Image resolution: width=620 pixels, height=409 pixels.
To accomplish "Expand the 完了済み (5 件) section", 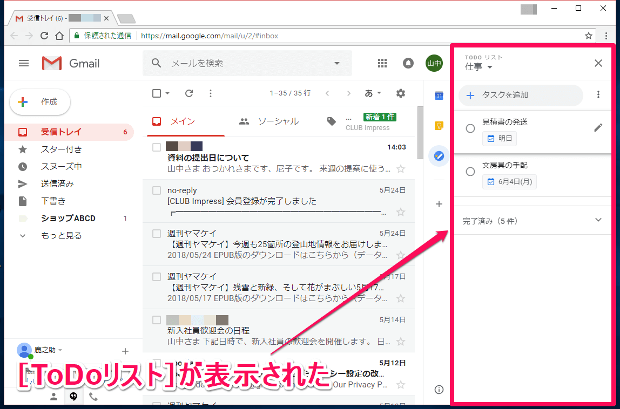I will (x=533, y=221).
